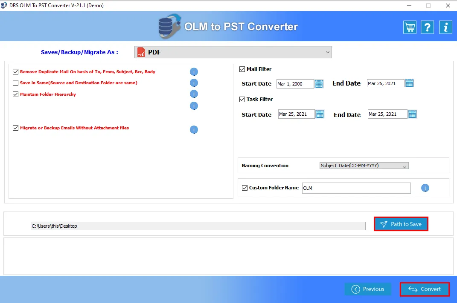The width and height of the screenshot is (457, 303).
Task: Open the Saves/Backup/Migrate As PDF dropdown
Action: click(x=233, y=52)
